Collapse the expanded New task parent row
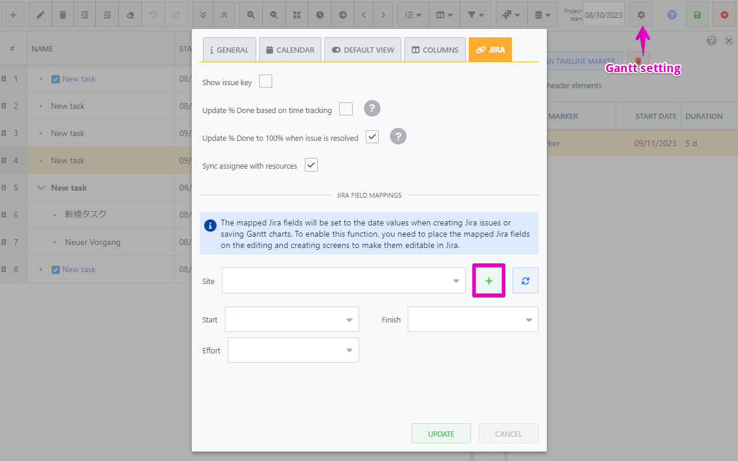Screen dimensions: 738x461 pos(41,187)
